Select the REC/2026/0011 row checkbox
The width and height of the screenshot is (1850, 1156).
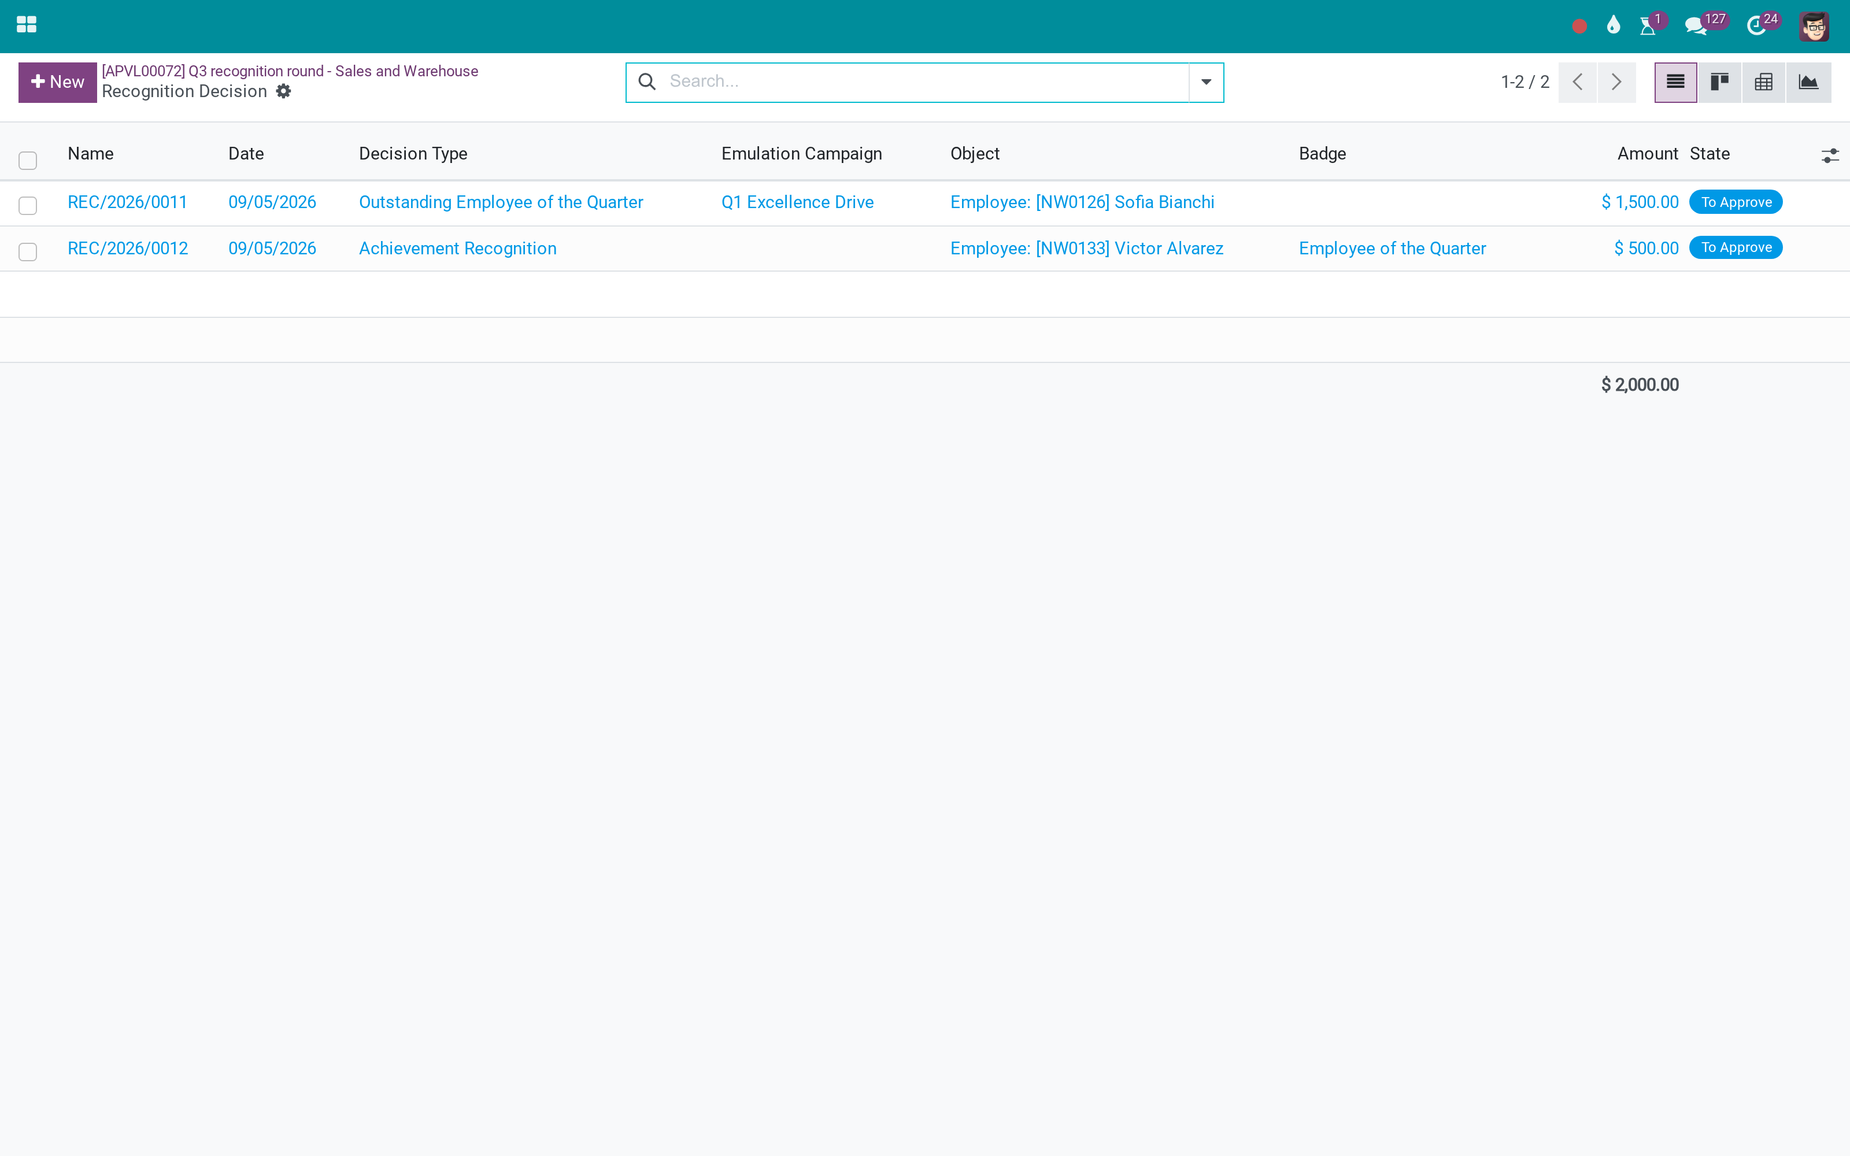pyautogui.click(x=28, y=206)
